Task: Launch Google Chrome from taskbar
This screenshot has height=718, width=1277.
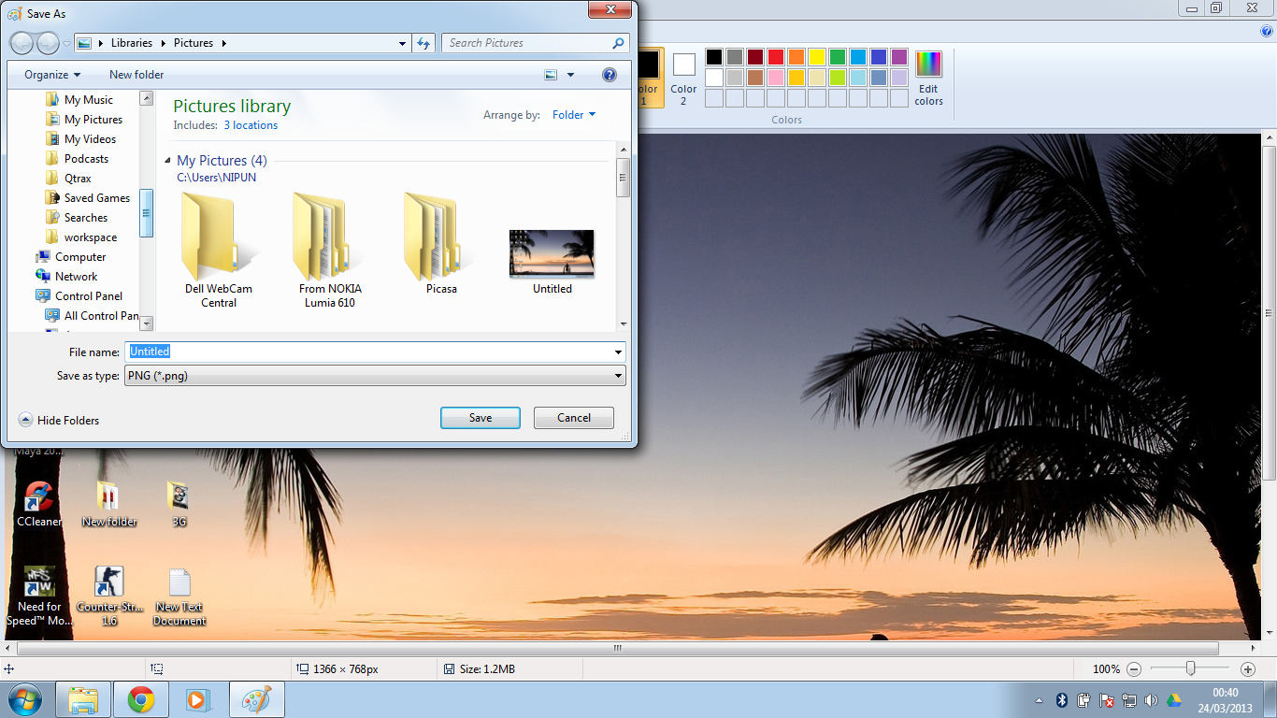Action: pyautogui.click(x=141, y=699)
